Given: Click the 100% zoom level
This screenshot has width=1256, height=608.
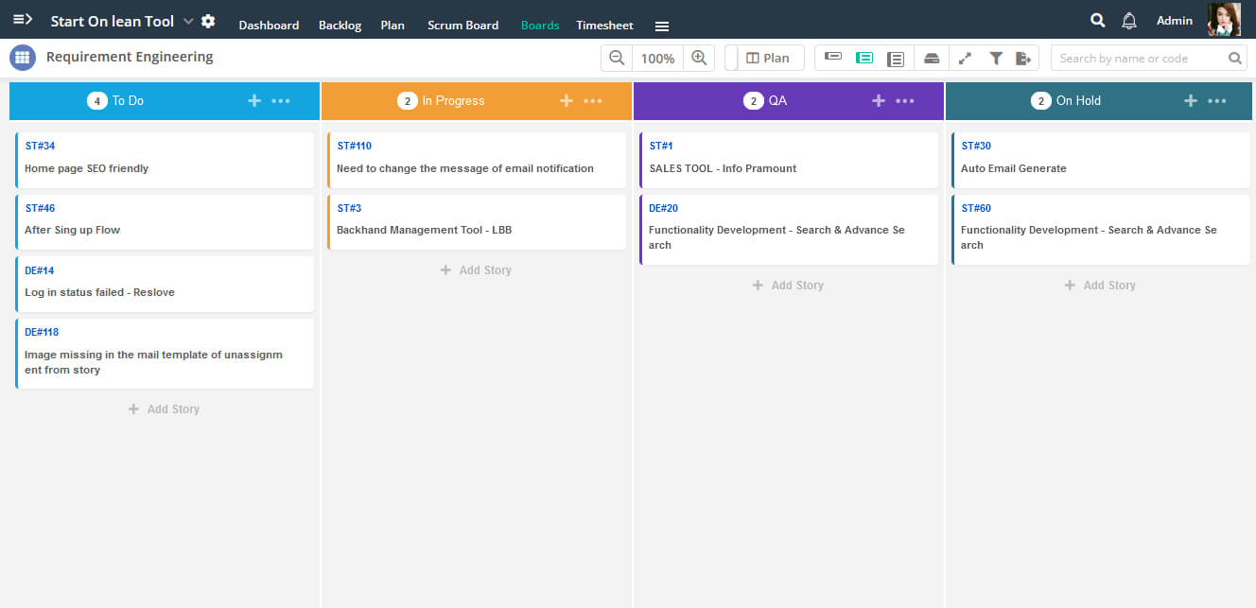Looking at the screenshot, I should [x=657, y=58].
